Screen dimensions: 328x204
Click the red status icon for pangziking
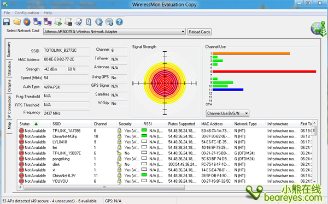21,159
